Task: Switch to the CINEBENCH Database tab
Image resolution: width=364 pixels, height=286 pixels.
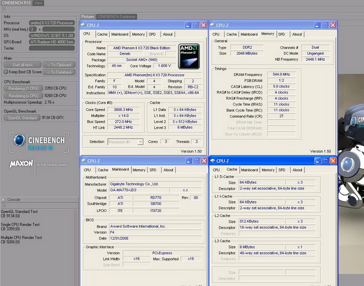Action: coord(116,17)
